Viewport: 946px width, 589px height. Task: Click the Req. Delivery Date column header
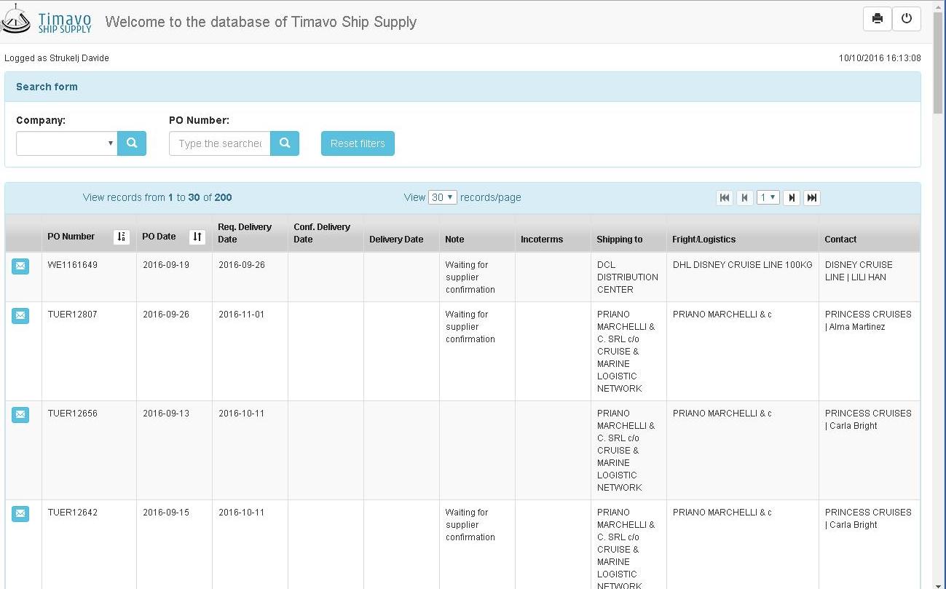250,233
